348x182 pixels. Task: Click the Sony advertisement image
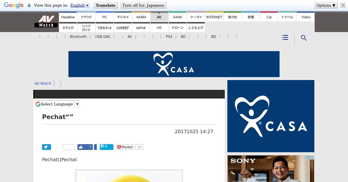(271, 169)
